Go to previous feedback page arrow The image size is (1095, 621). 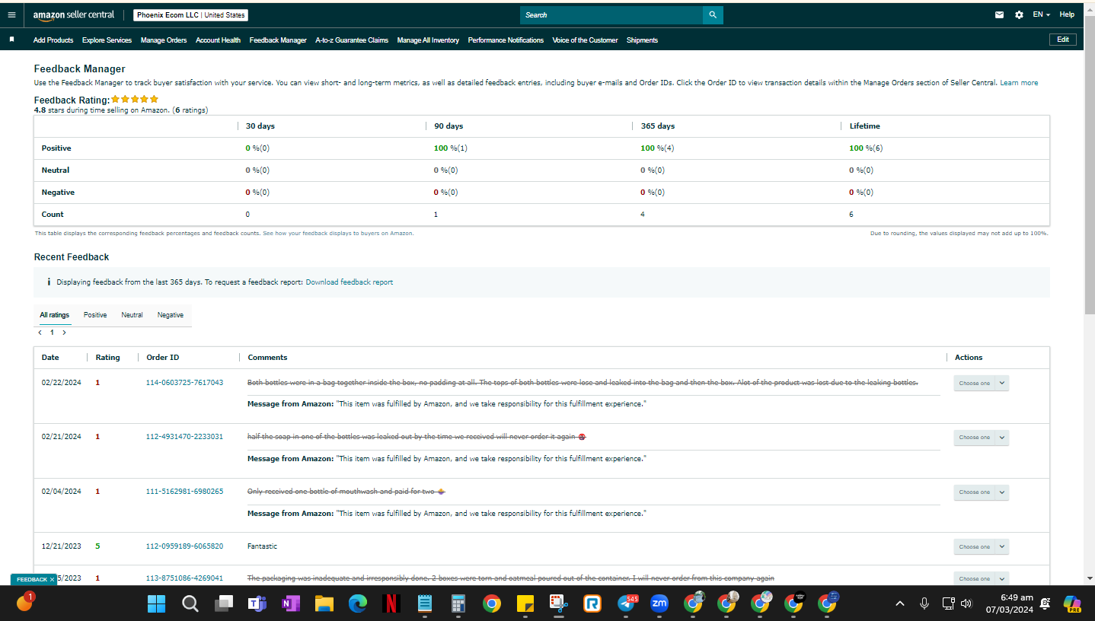(40, 333)
